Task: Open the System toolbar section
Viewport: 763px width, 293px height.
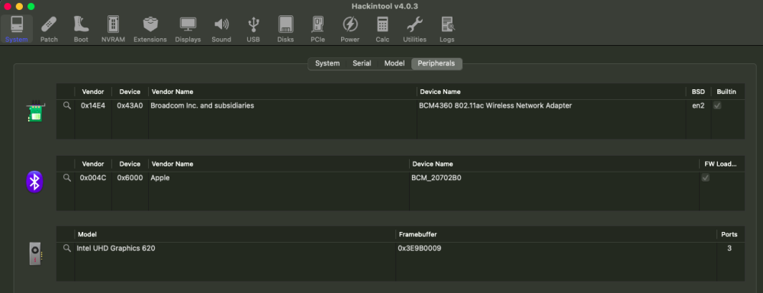Action: pos(17,29)
